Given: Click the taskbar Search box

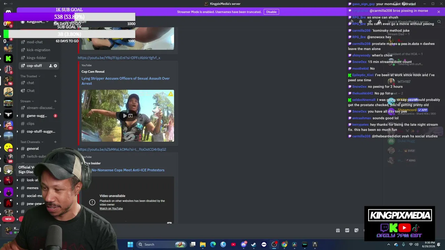Looking at the screenshot, I should pyautogui.click(x=162, y=244).
